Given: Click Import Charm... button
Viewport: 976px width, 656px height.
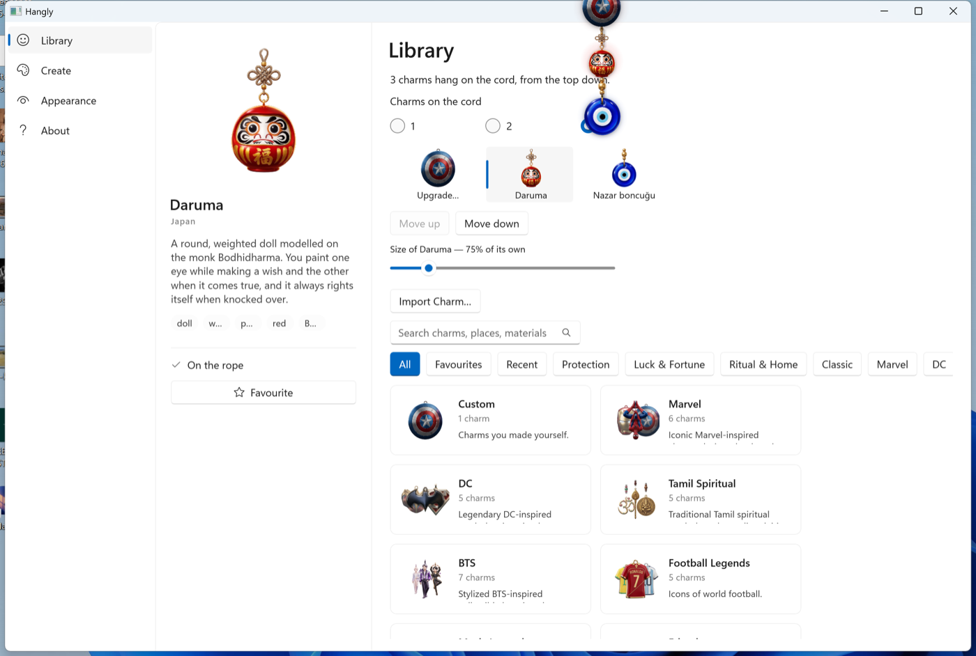Looking at the screenshot, I should (435, 302).
